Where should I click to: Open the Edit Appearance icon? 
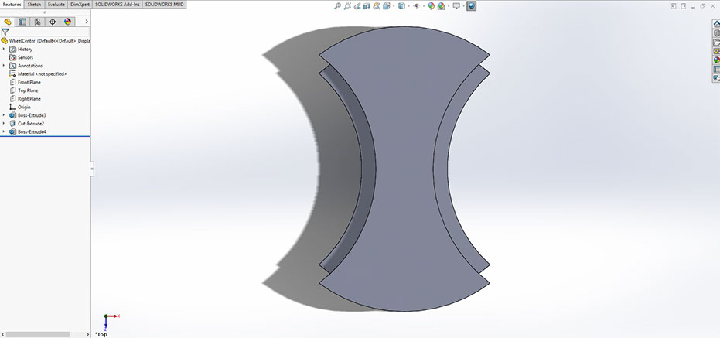point(431,5)
